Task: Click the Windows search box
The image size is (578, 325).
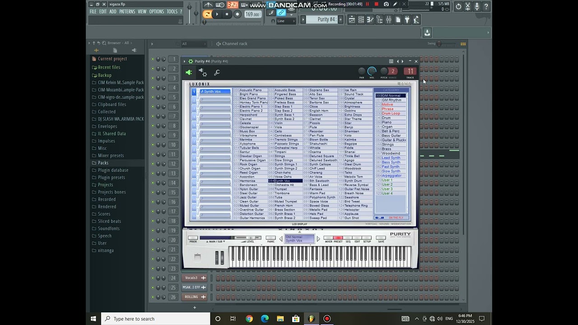Action: [x=156, y=319]
